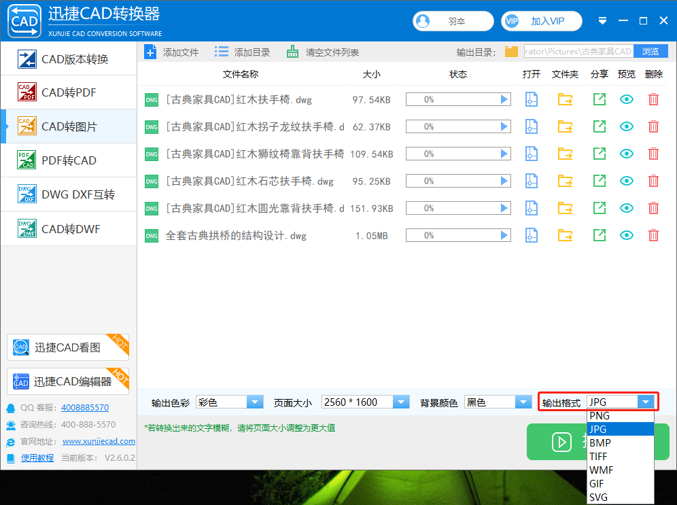Share icon for 红木扶手椅.dwg row

click(x=600, y=99)
